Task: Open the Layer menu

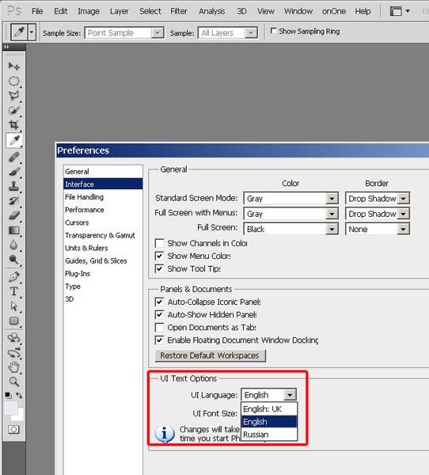Action: click(119, 11)
